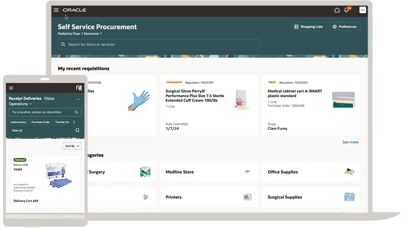Click the mobile user profile photo
This screenshot has width=406, height=228.
pos(79,88)
